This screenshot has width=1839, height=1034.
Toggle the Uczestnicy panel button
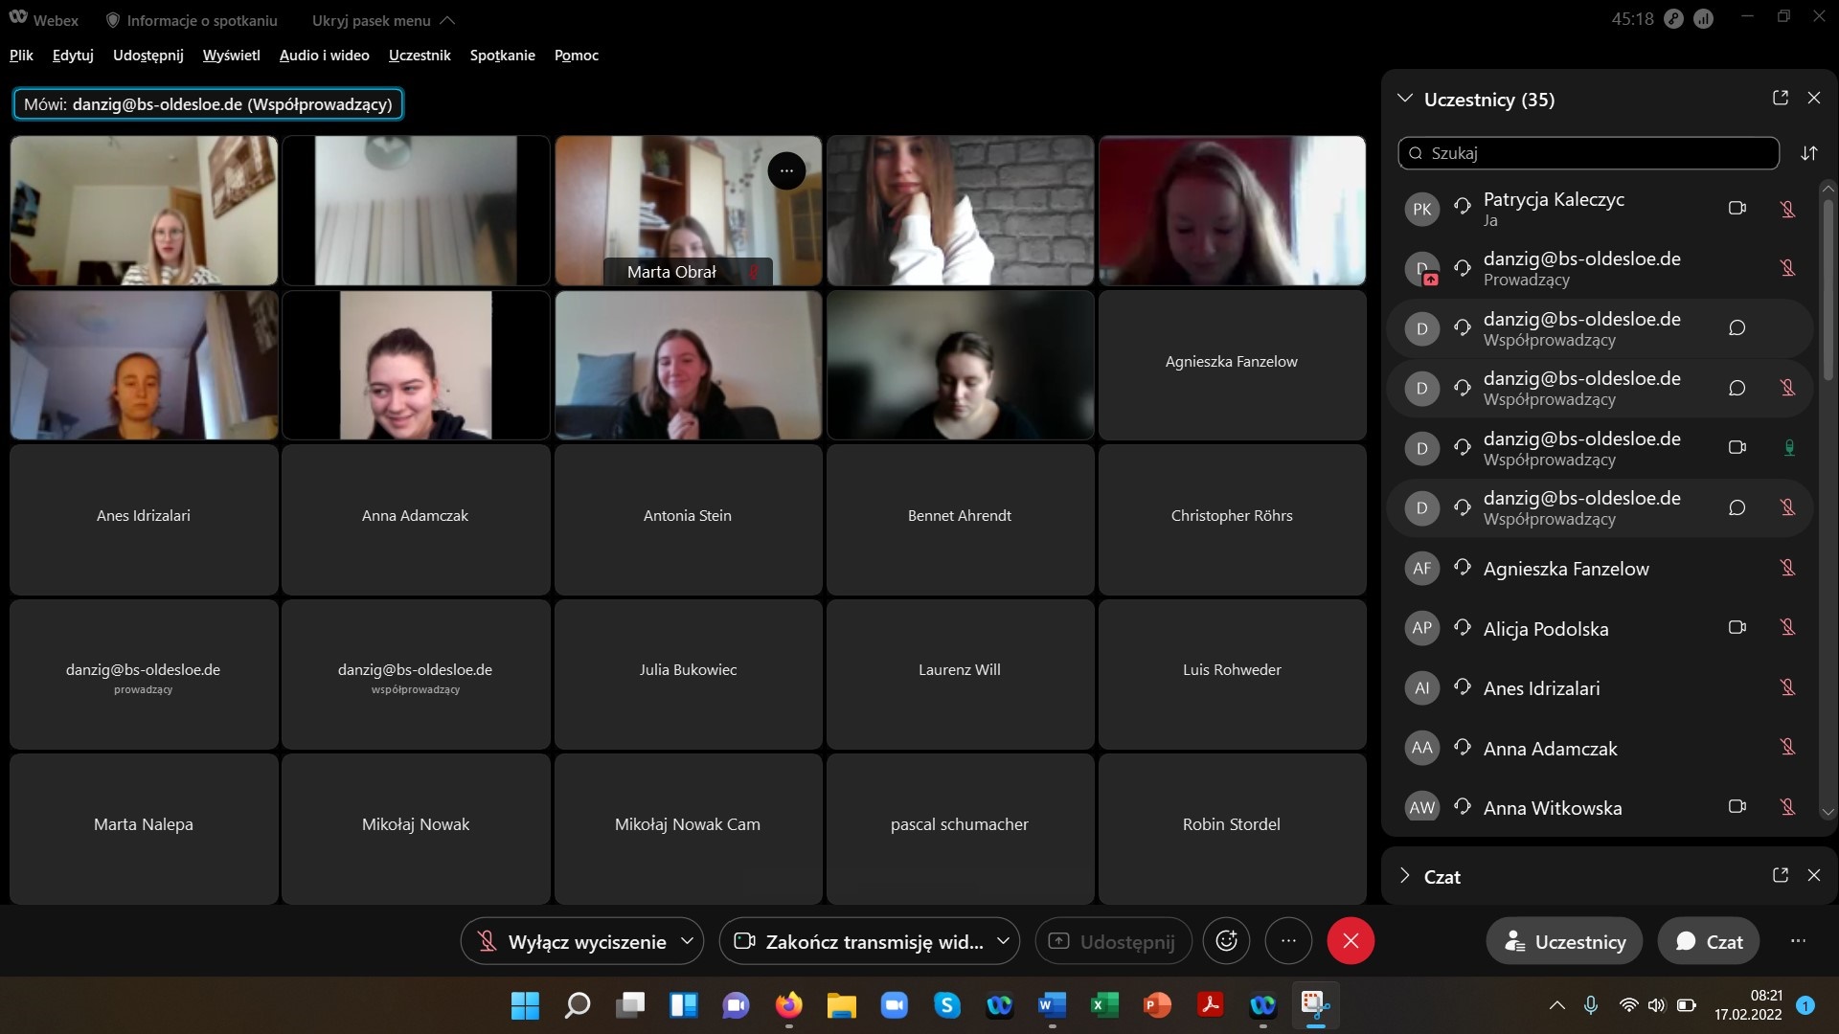click(x=1564, y=941)
